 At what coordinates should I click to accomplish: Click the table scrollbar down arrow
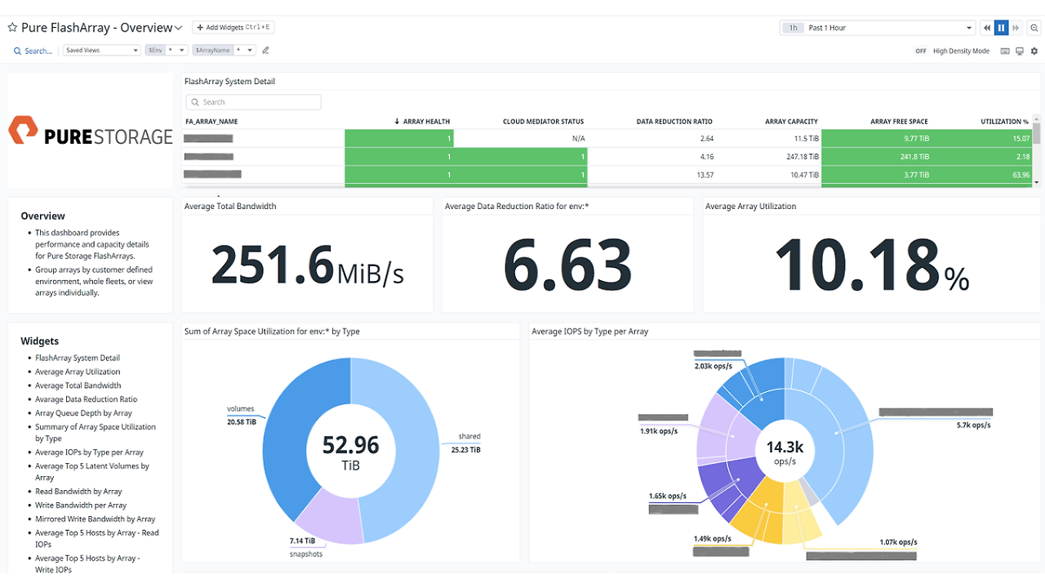point(1037,182)
